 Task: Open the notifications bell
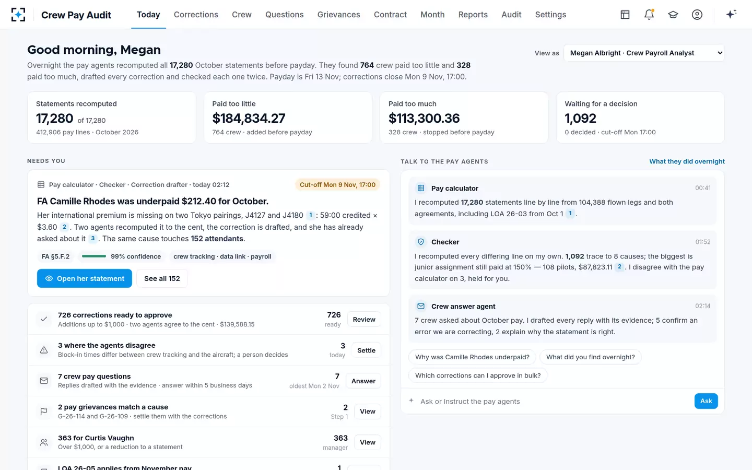[649, 15]
